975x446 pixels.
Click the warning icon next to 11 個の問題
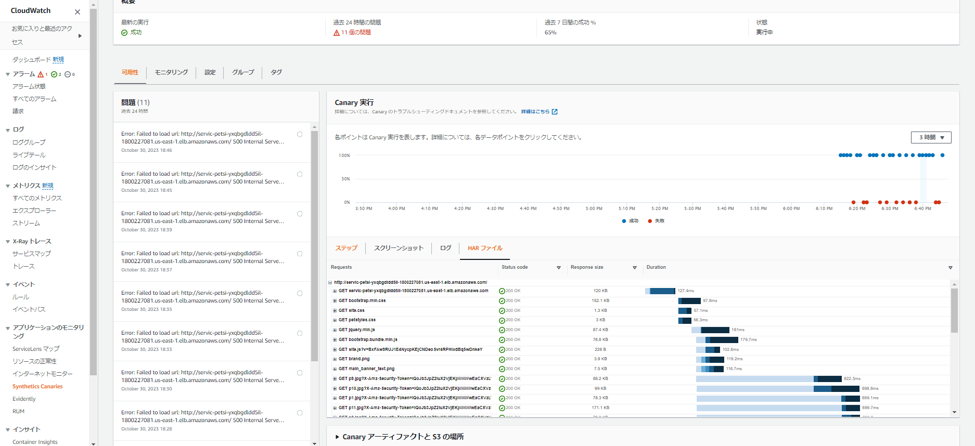(337, 33)
